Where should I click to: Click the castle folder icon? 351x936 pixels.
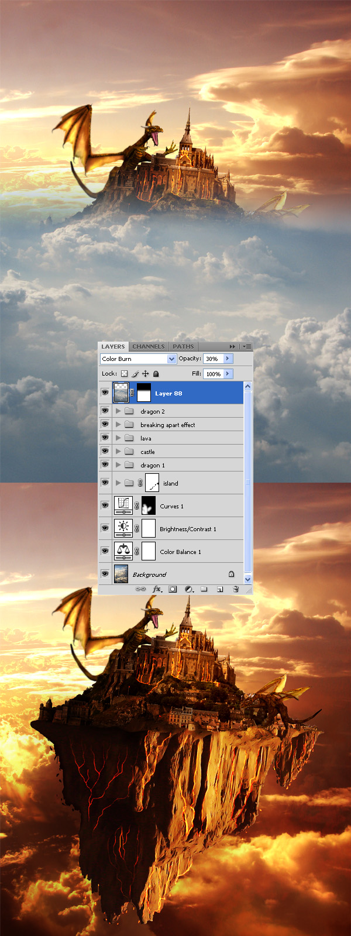[129, 452]
